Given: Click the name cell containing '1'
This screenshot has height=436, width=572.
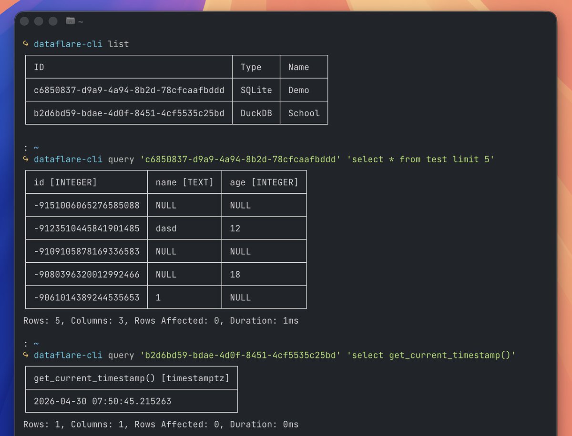Looking at the screenshot, I should click(184, 297).
